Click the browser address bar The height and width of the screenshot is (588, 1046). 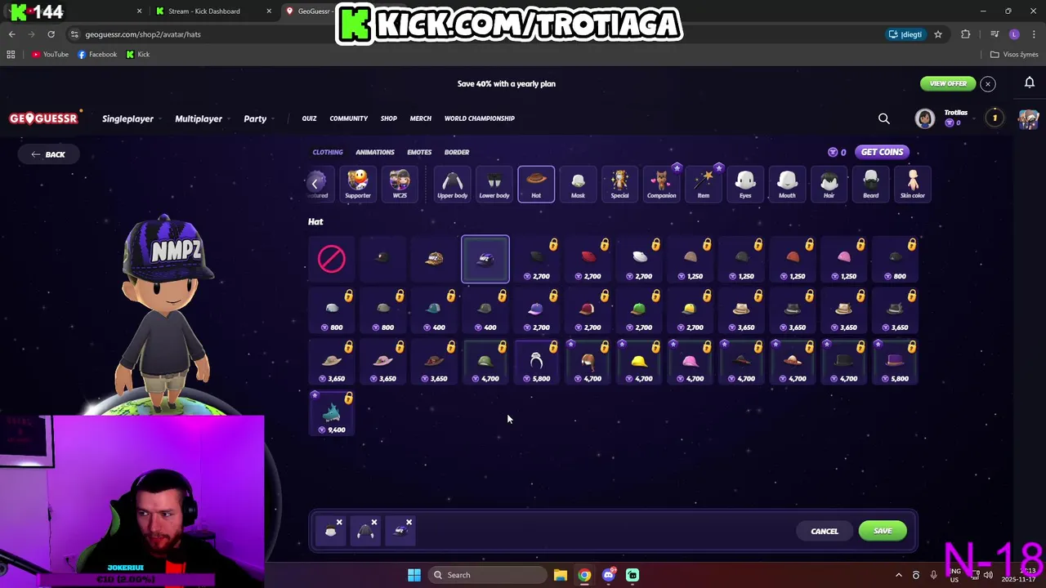(x=474, y=34)
